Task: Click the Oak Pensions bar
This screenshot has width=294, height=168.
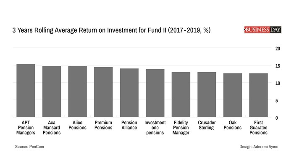Action: point(233,95)
